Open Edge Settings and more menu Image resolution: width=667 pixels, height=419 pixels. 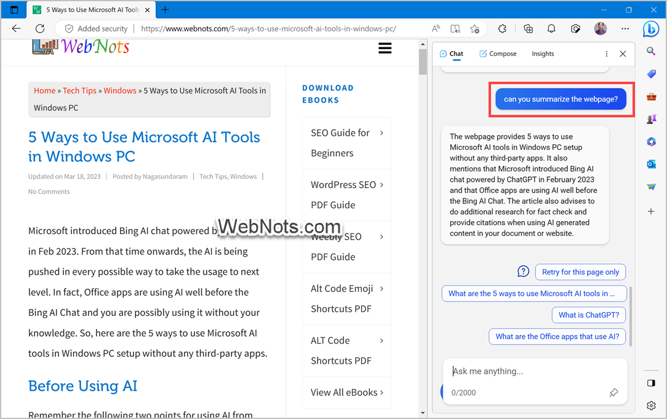[x=625, y=28]
